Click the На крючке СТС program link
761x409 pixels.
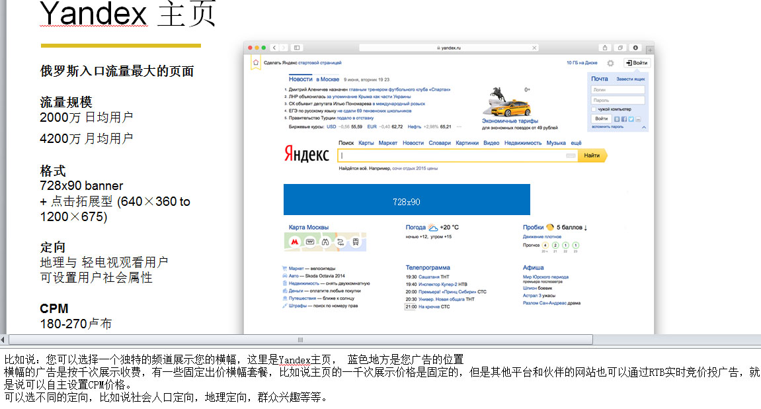coord(434,307)
